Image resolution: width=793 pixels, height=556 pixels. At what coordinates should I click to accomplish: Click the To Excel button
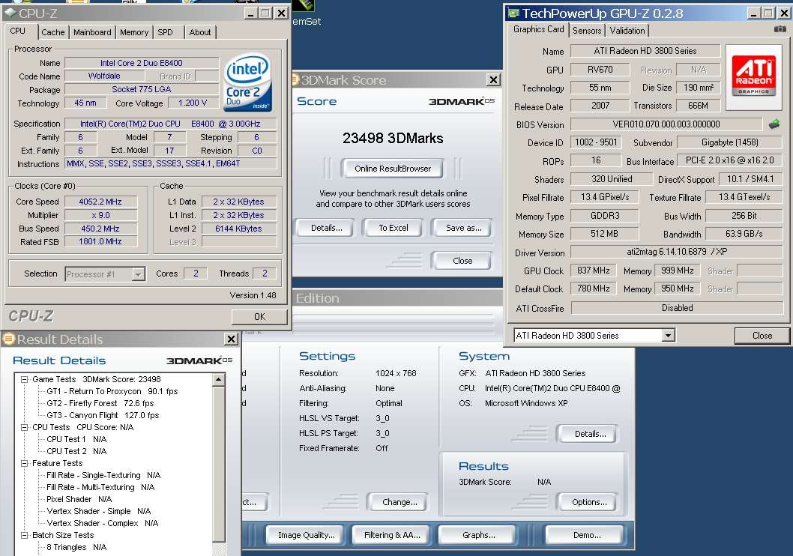pyautogui.click(x=393, y=228)
